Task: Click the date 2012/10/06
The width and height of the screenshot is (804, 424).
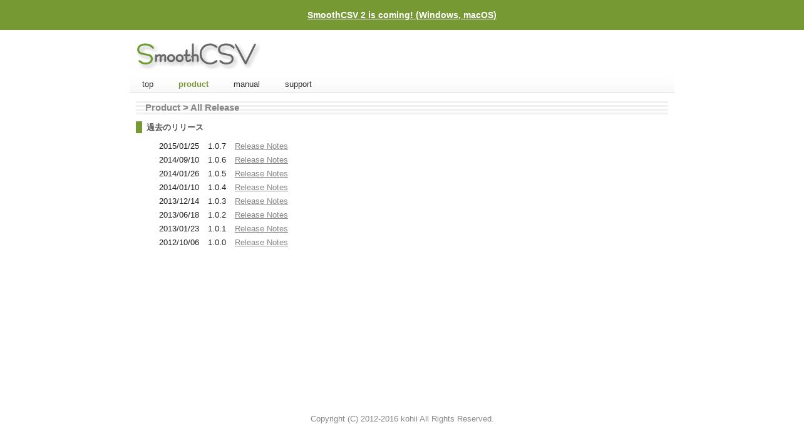Action: [x=179, y=243]
